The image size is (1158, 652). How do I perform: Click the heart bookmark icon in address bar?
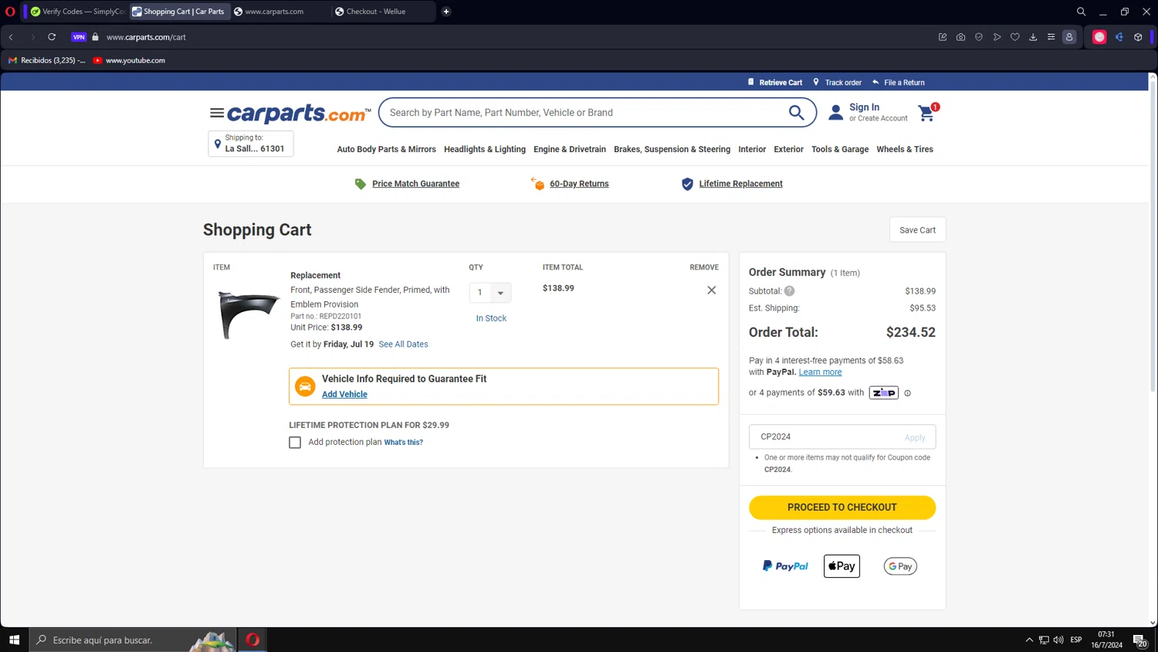[x=1015, y=37]
